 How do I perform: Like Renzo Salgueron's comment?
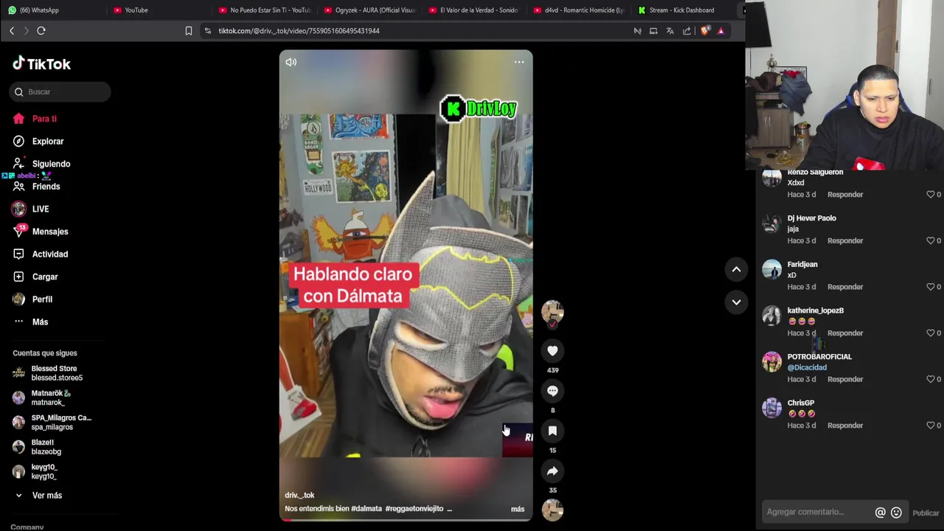pos(931,195)
